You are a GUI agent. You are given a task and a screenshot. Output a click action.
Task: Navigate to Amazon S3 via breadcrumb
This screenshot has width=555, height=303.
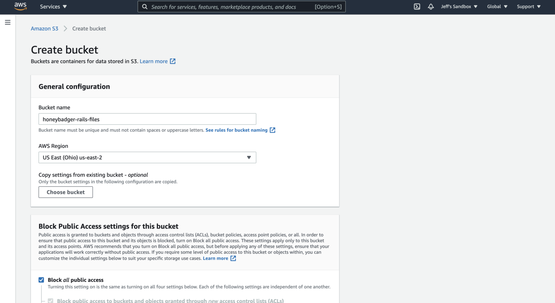(44, 28)
